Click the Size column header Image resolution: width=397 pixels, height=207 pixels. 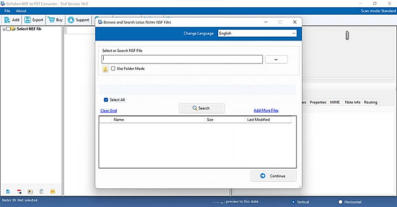point(225,120)
